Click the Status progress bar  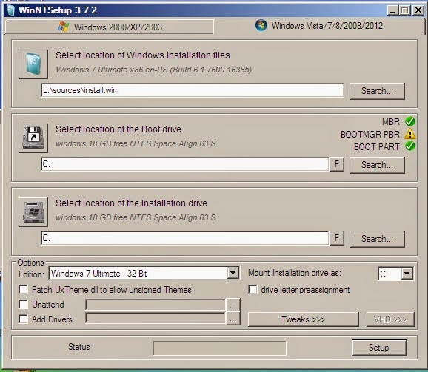tap(220, 348)
